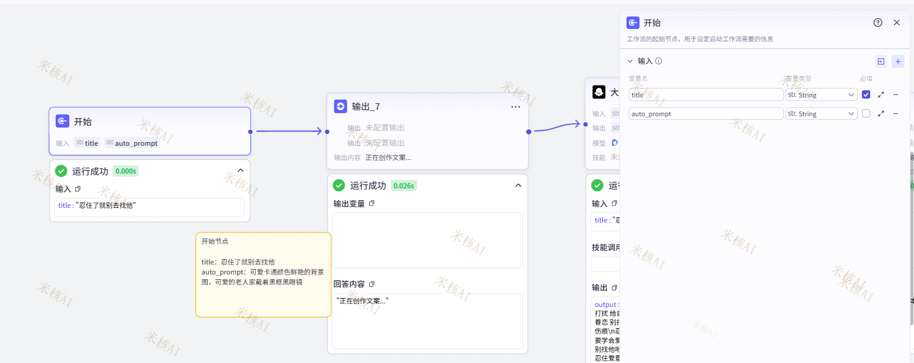Open the three-dot menu on the 输出_7 node
Image resolution: width=914 pixels, height=363 pixels.
(515, 107)
